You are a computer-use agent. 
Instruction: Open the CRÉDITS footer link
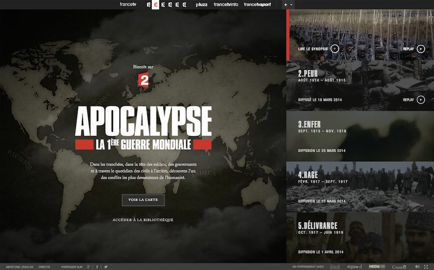point(44,267)
